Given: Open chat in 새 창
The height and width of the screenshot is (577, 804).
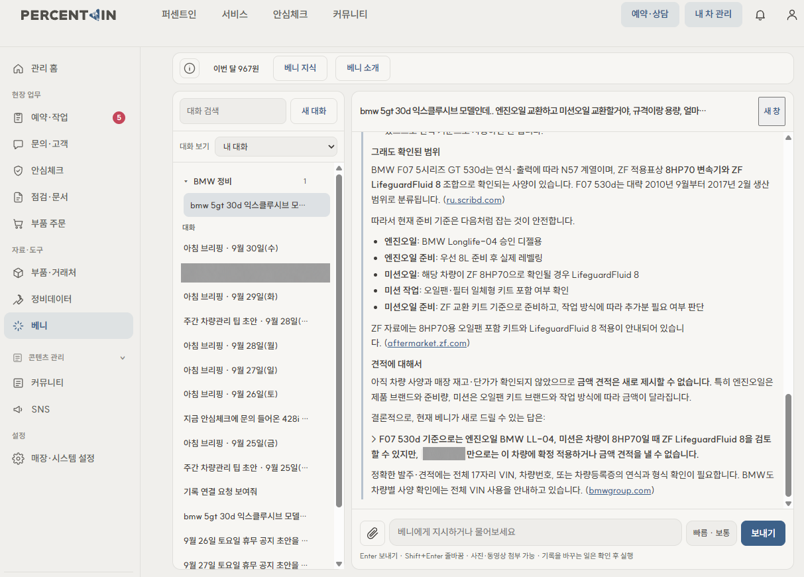Looking at the screenshot, I should click(772, 111).
